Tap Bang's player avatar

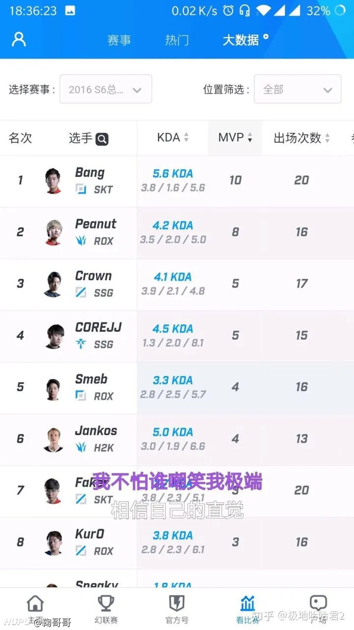pyautogui.click(x=53, y=181)
